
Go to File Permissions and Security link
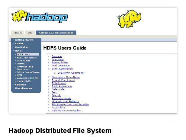click(70, 105)
